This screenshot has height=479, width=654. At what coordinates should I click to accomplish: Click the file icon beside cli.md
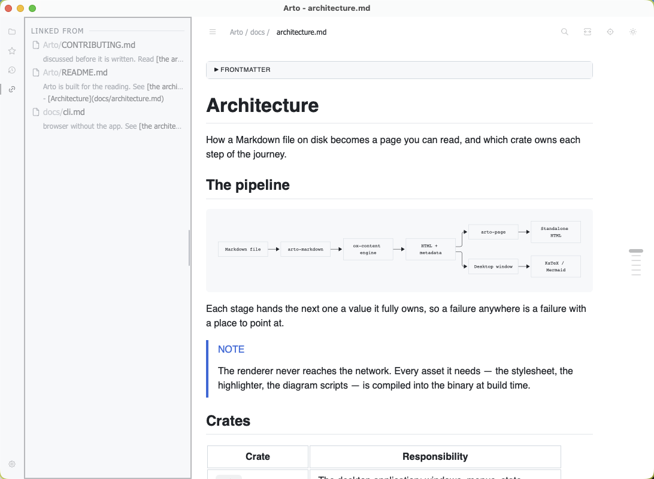[36, 112]
